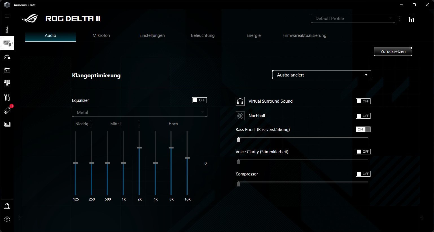Open the Aura Sync triangle icon
This screenshot has height=232, width=434.
click(7, 57)
